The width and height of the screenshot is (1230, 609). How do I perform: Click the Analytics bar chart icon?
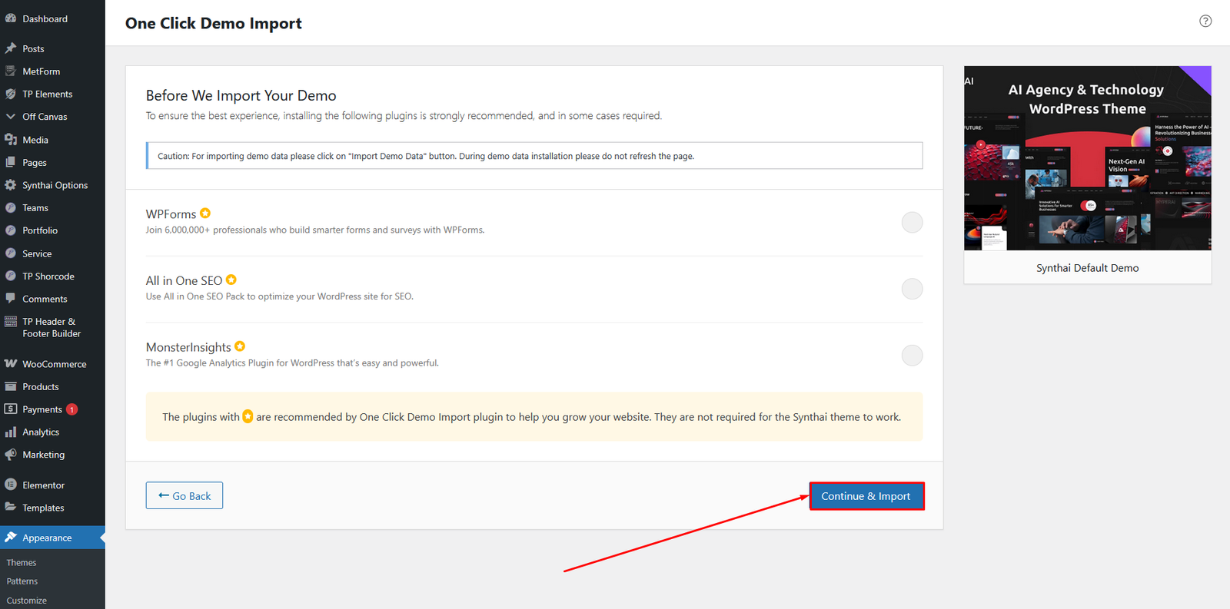tap(11, 432)
